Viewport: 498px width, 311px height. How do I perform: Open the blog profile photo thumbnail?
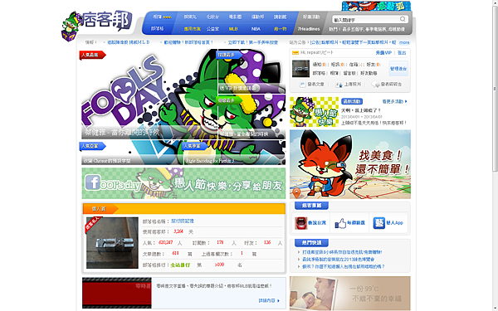point(112,243)
